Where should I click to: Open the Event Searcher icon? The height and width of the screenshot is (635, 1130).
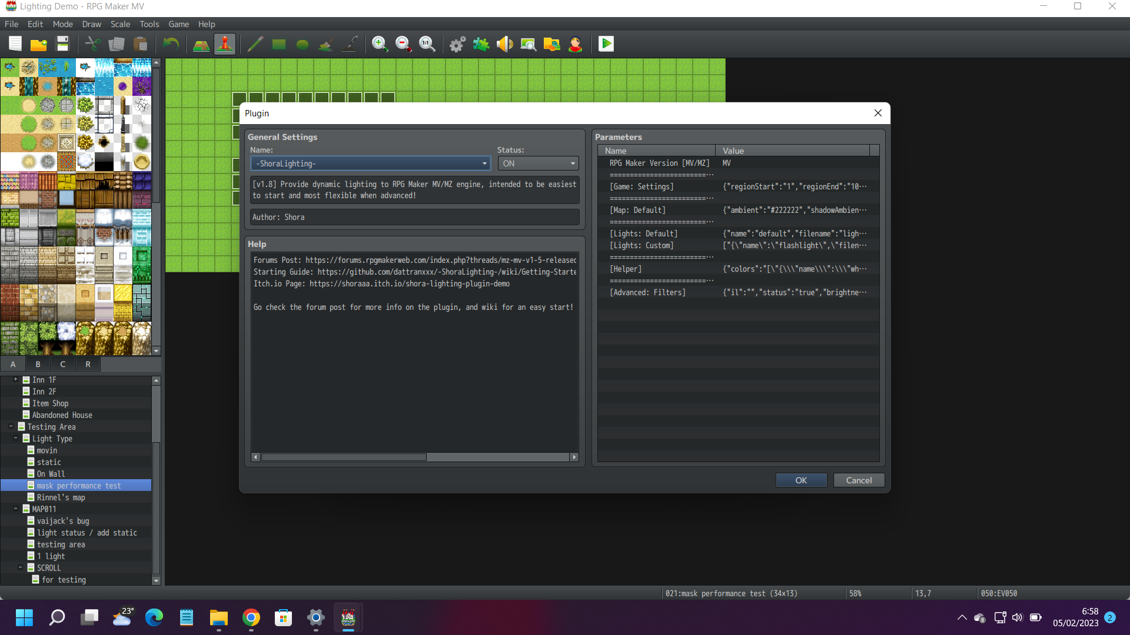coord(529,44)
